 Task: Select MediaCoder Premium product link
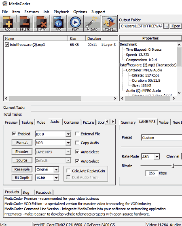52,199
